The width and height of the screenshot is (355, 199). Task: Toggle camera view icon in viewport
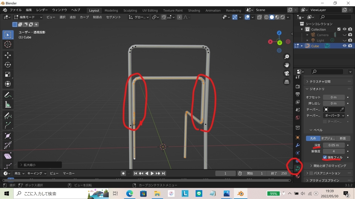tap(287, 73)
